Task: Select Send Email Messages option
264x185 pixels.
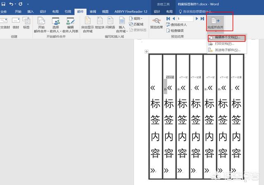Action: coord(227,50)
